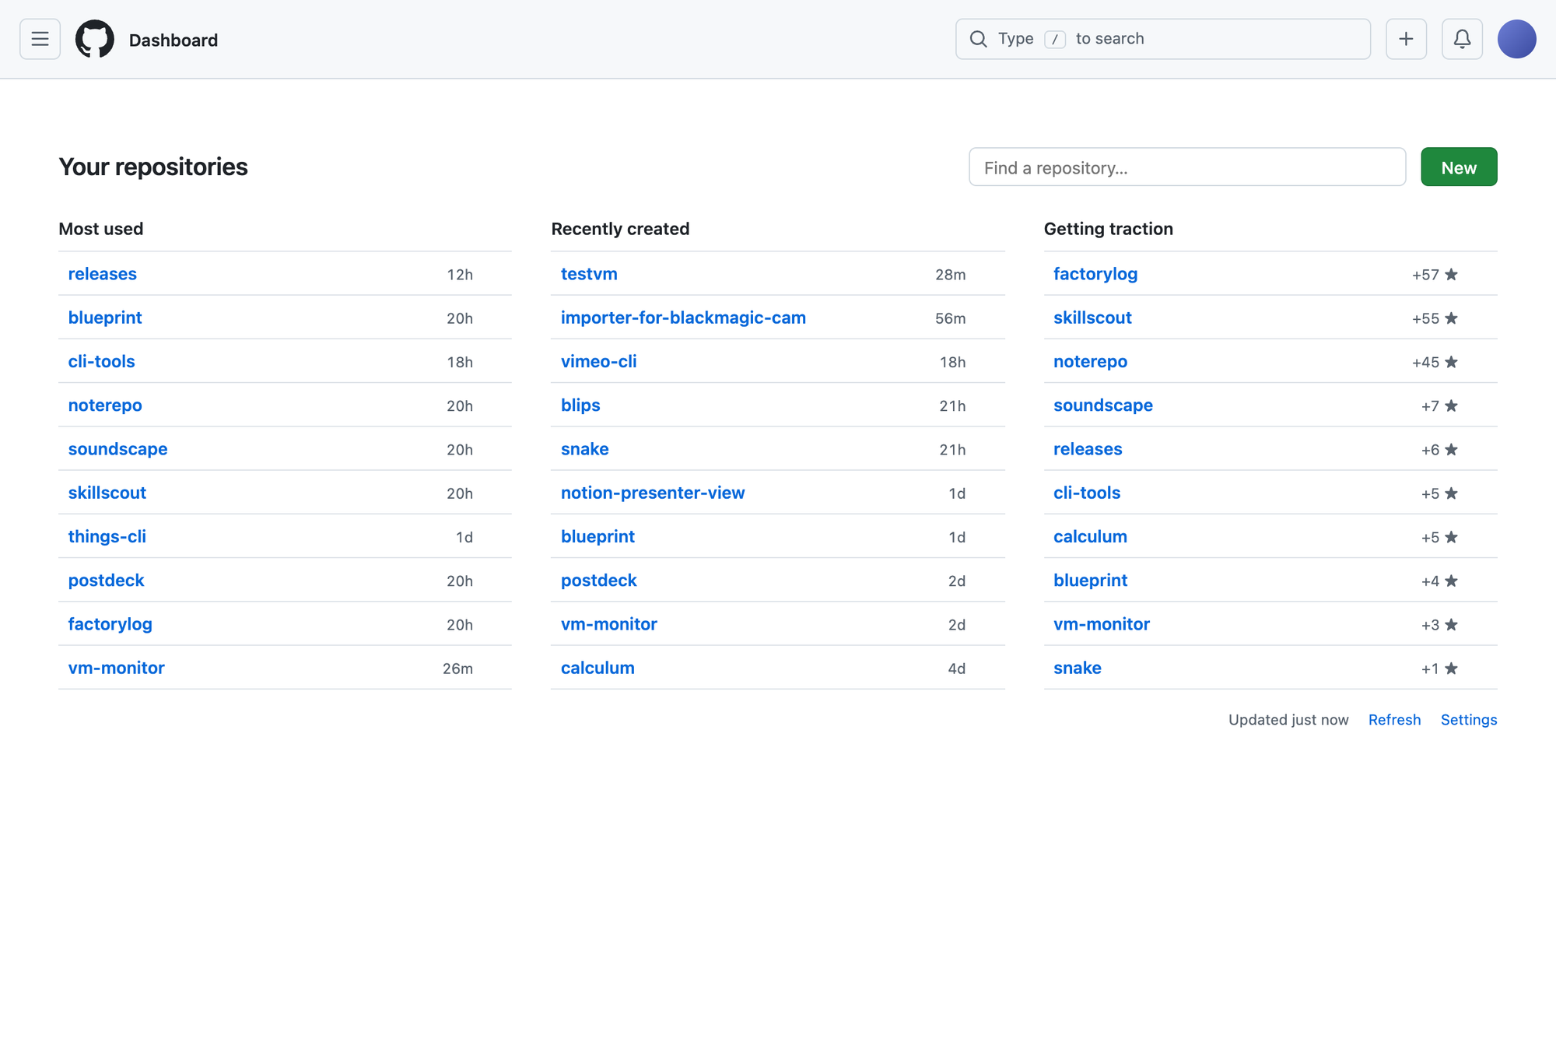
Task: Open the dashboard Settings link
Action: click(x=1468, y=720)
